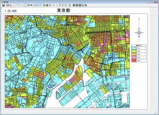This screenshot has height=115, width=159.
Task: Click the greyed zoom out magnifier
Action: [13, 5]
